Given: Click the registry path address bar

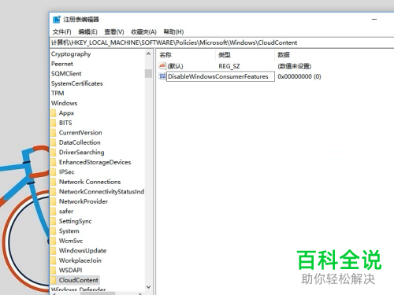Looking at the screenshot, I should pos(222,42).
